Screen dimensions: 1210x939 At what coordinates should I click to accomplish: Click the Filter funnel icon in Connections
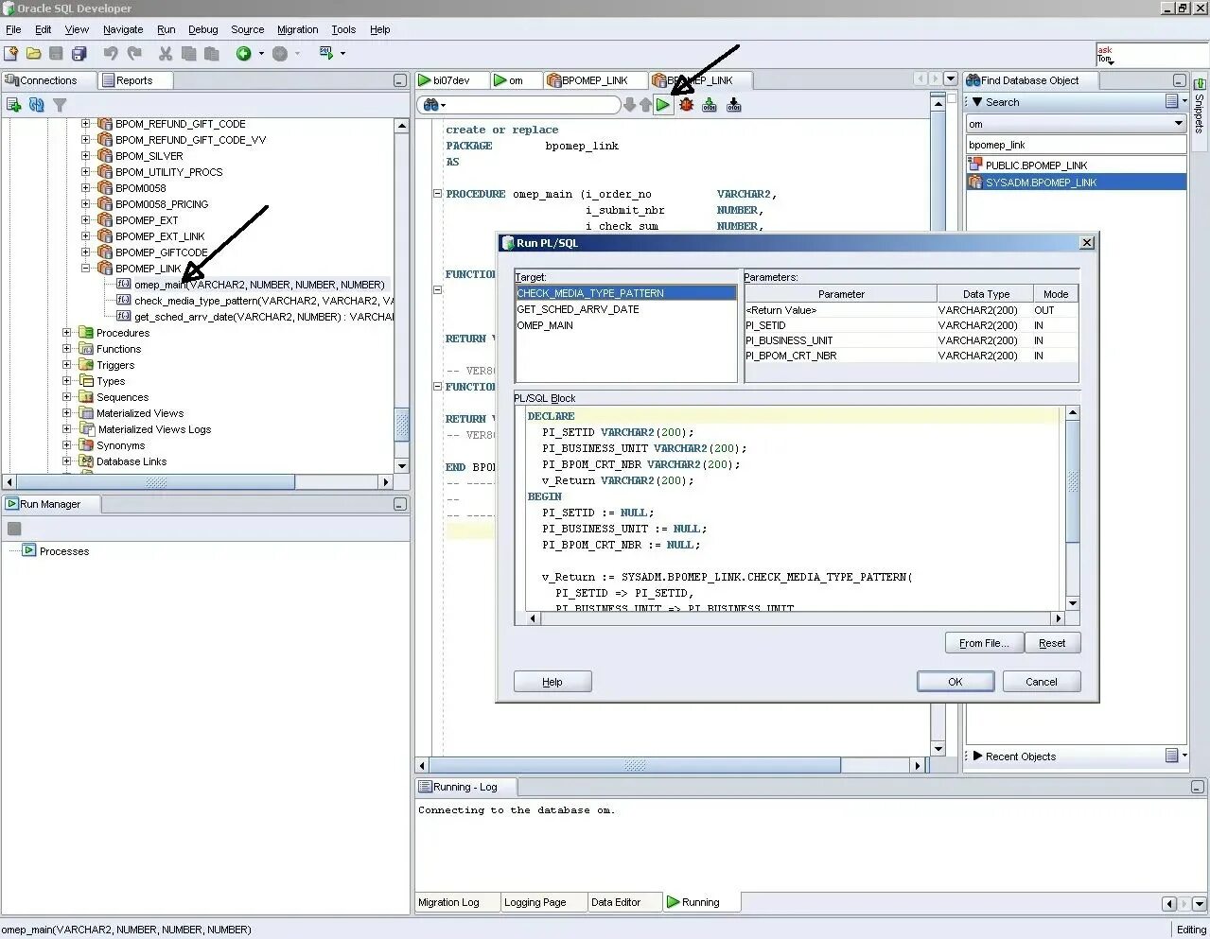coord(60,105)
